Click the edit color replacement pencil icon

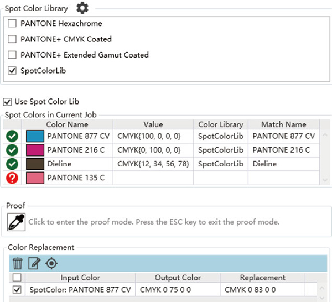[34, 263]
